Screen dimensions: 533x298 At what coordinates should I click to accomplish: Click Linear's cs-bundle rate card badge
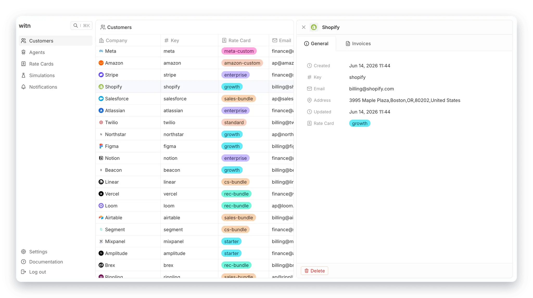coord(235,182)
